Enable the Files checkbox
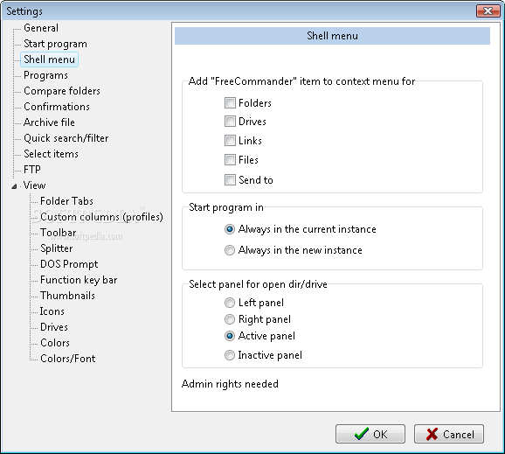This screenshot has width=505, height=454. click(230, 159)
